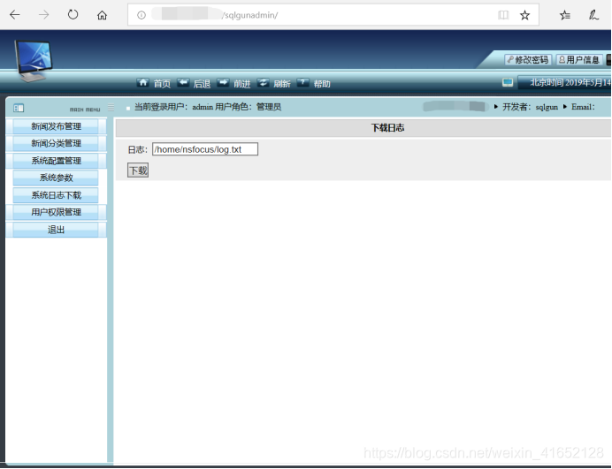The image size is (612, 469).
Task: Click the monitor logo image
Action: pyautogui.click(x=34, y=60)
